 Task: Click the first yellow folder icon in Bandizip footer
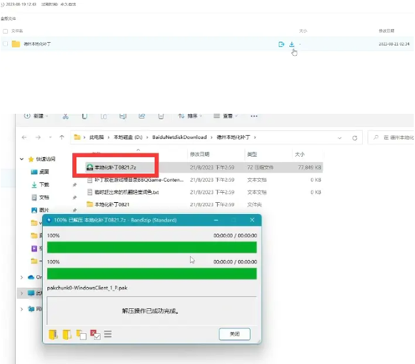(53, 334)
